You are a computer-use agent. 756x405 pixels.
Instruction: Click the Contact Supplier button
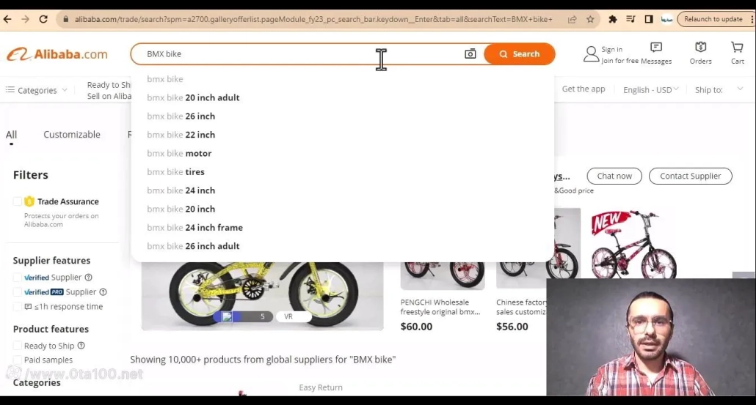click(691, 176)
